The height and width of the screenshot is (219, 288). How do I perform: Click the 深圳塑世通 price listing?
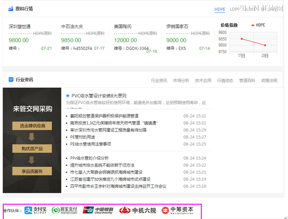[x=19, y=27]
